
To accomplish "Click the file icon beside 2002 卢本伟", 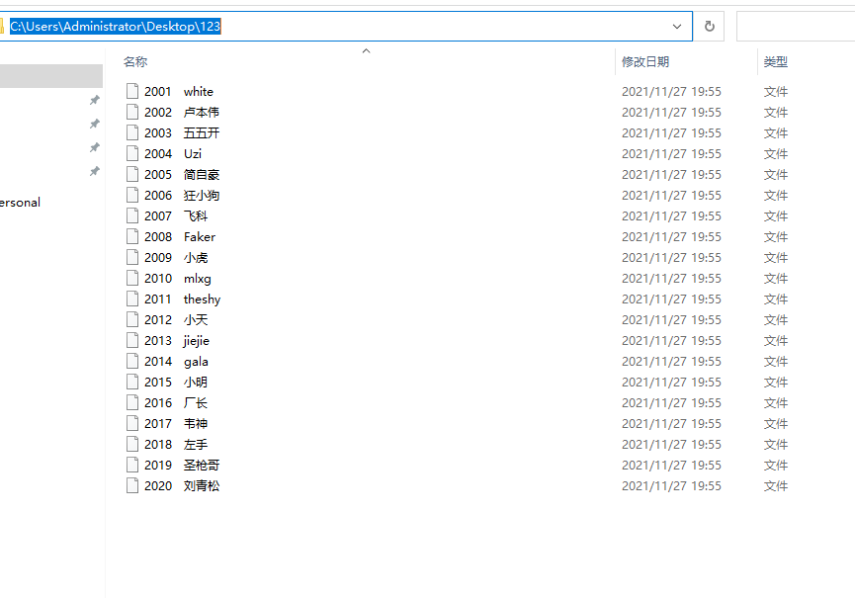I will point(132,112).
